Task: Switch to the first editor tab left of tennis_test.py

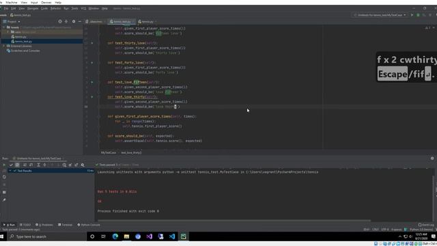Action: (x=95, y=21)
